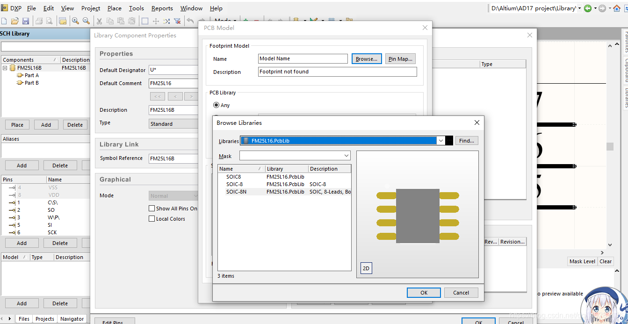Click the Zoom In magnifier icon

pos(75,21)
